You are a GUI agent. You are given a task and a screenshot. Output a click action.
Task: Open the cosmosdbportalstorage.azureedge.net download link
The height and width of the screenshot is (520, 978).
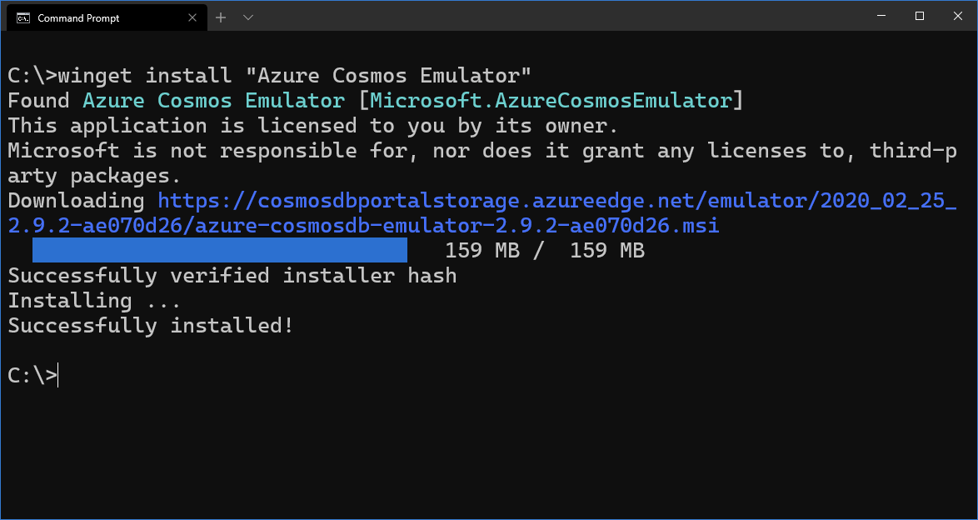(556, 200)
